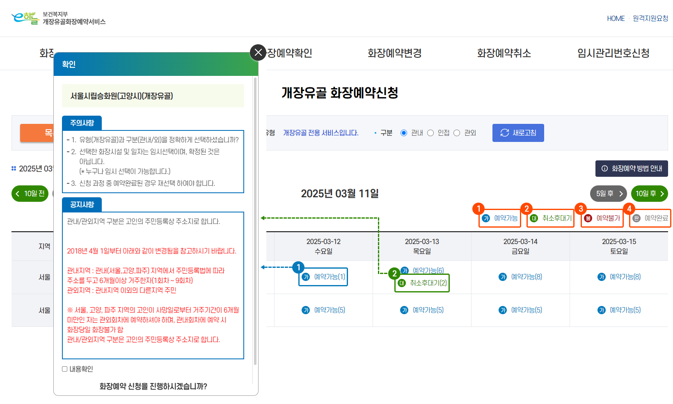Open the 화장예약변경 menu

[394, 53]
